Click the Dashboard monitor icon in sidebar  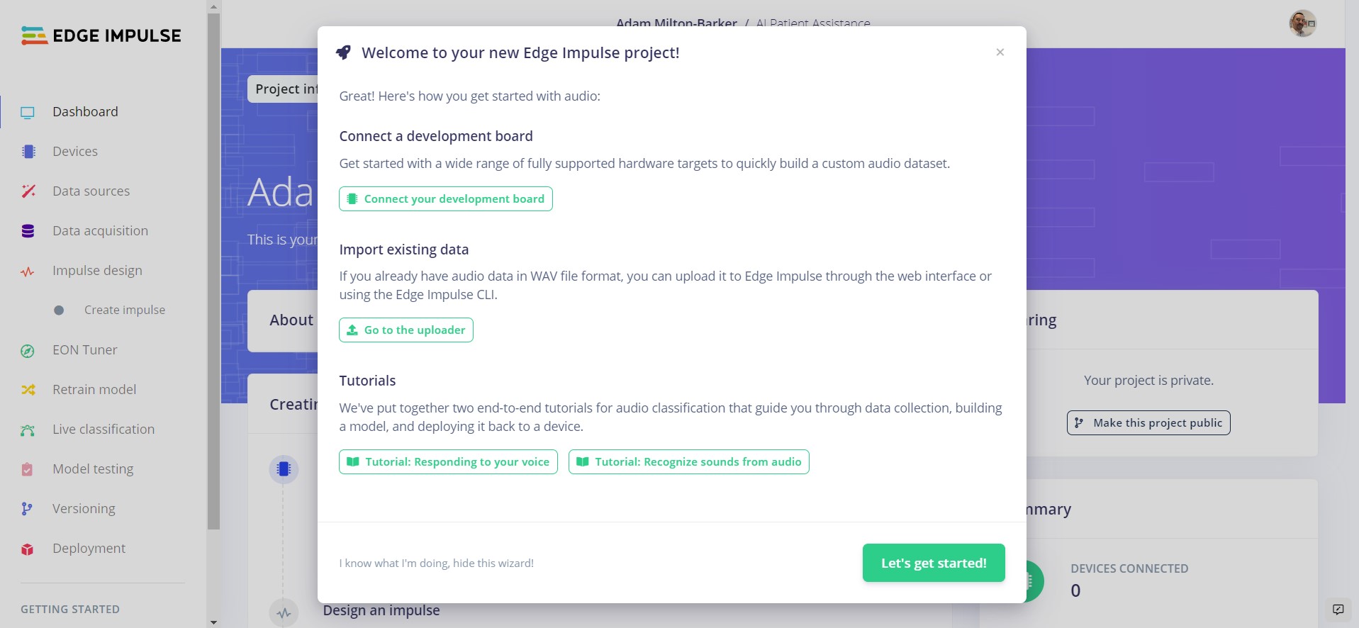[28, 112]
